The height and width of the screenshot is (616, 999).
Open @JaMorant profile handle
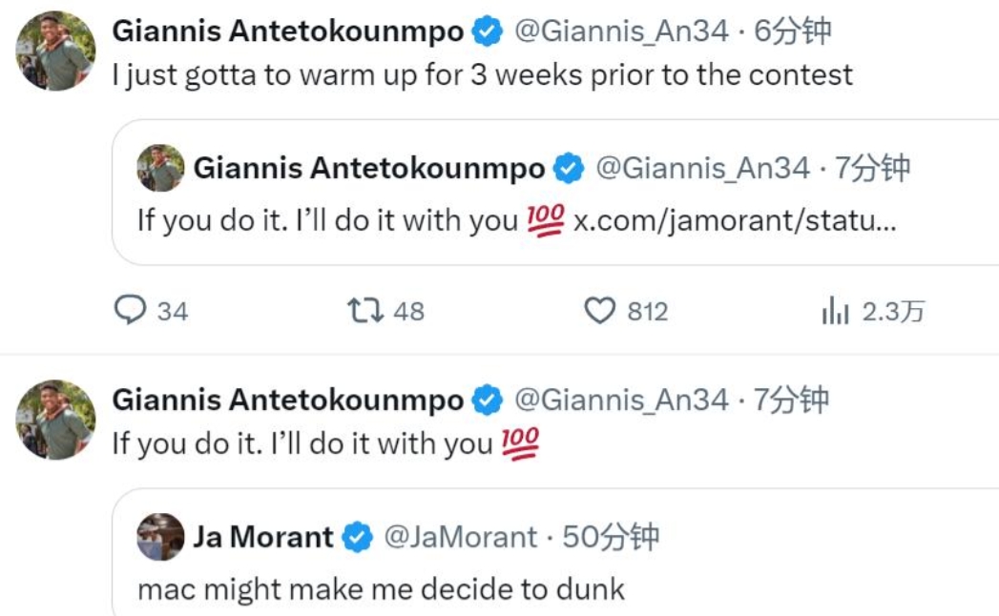point(461,538)
